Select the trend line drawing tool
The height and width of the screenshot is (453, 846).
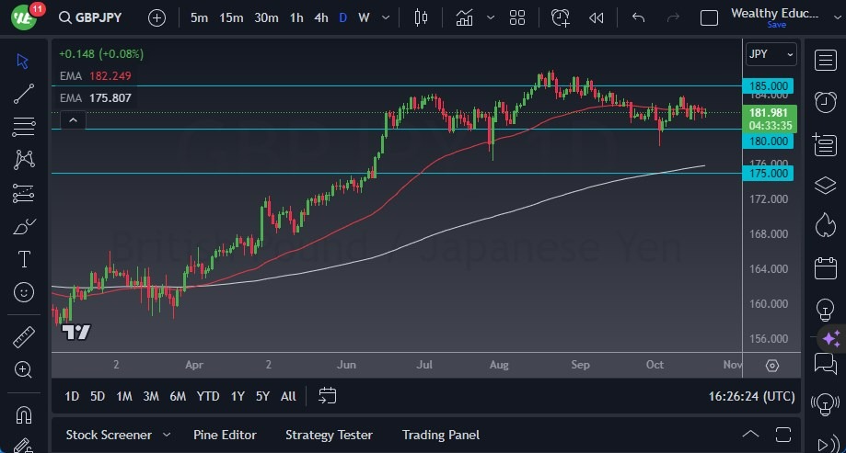tap(24, 94)
